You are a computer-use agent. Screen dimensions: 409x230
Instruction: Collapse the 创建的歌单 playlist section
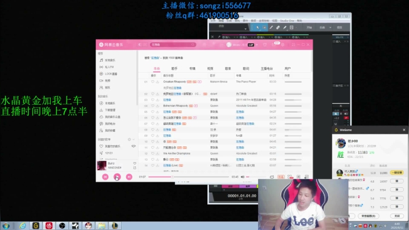pos(133,139)
